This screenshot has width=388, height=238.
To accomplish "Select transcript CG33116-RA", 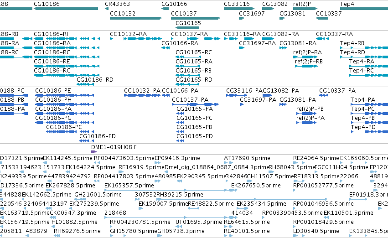I will pyautogui.click(x=243, y=34).
